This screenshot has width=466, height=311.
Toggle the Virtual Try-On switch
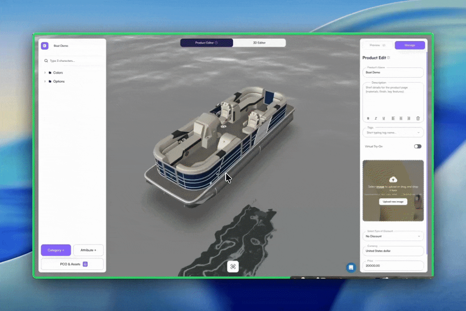(x=418, y=146)
